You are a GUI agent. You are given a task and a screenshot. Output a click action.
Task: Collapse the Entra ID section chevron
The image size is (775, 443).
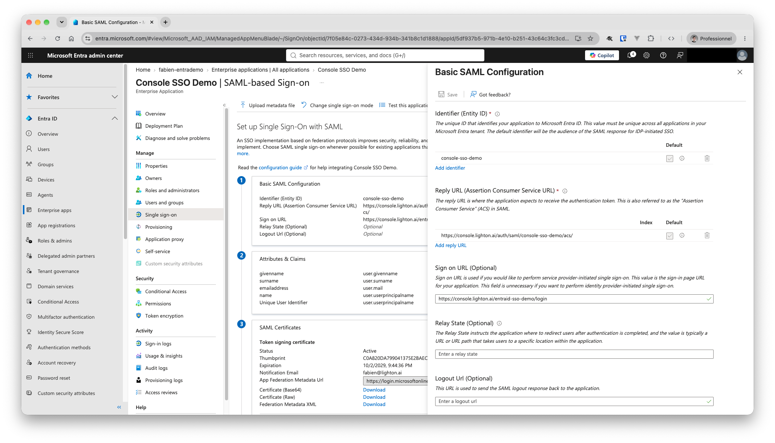tap(114, 119)
